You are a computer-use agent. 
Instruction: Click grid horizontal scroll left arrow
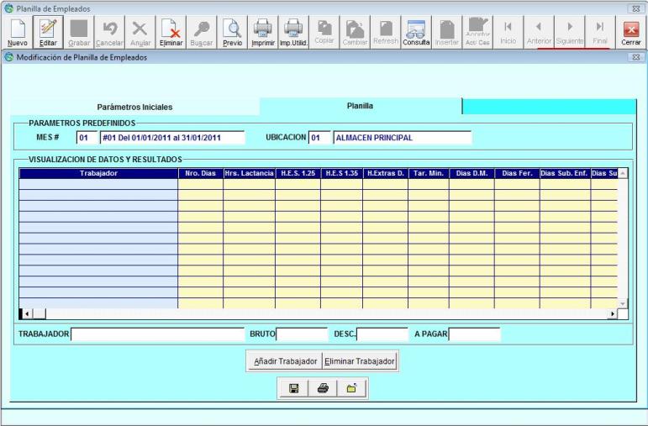[x=27, y=314]
